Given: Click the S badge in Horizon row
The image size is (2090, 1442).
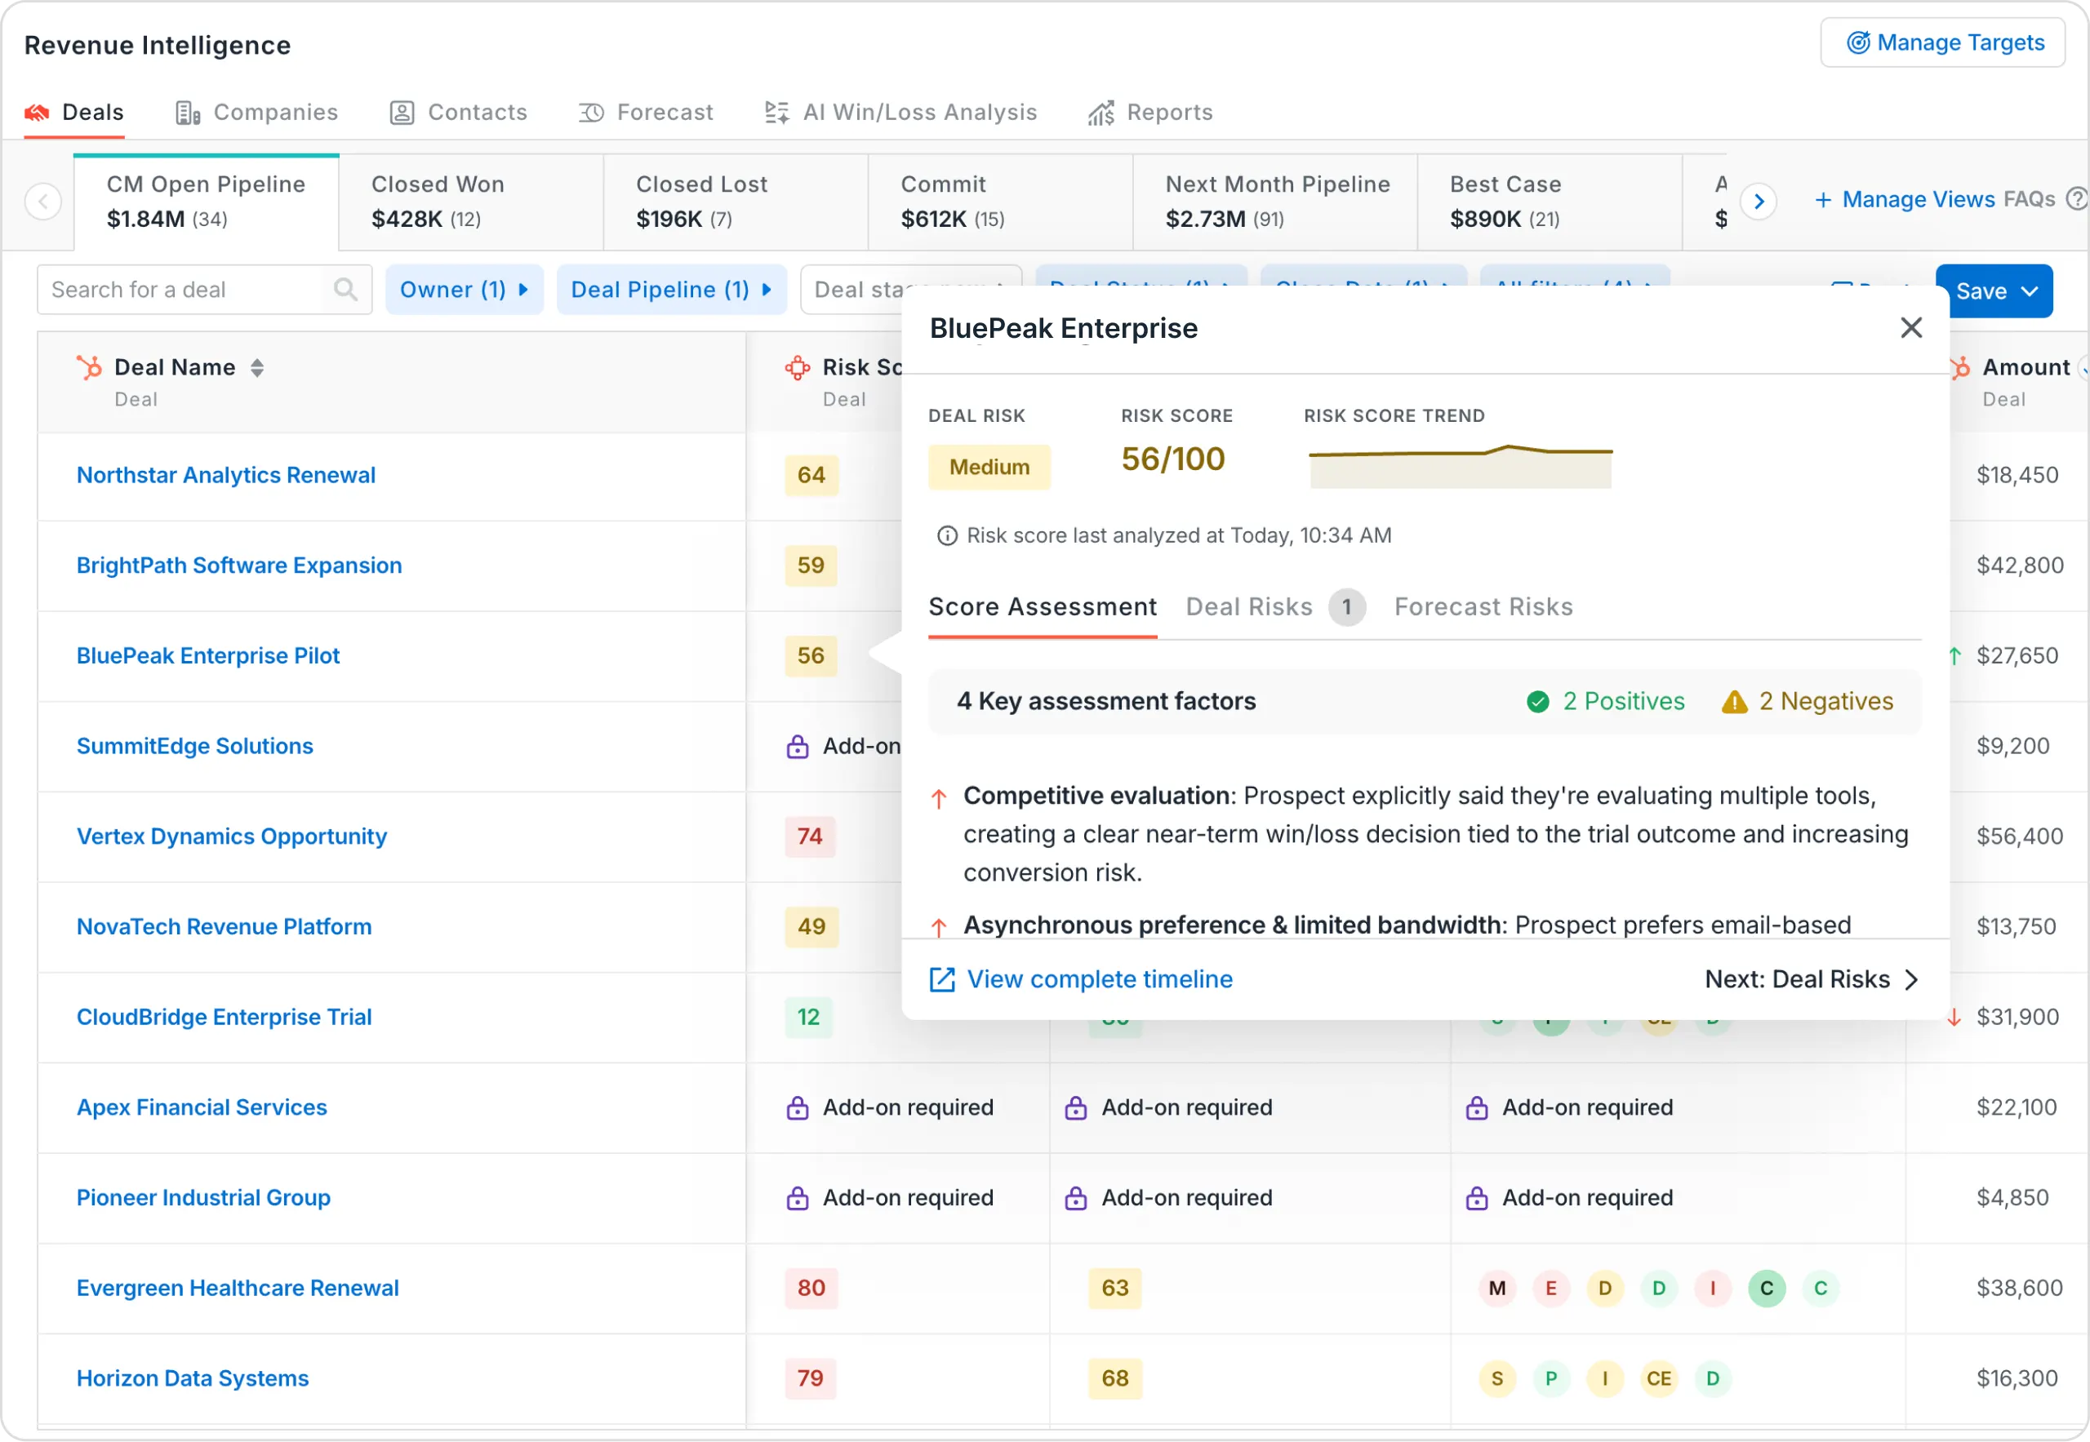Looking at the screenshot, I should tap(1498, 1379).
